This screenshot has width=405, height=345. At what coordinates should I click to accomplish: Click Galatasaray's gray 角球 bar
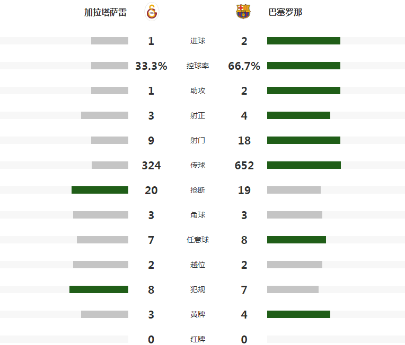101,215
